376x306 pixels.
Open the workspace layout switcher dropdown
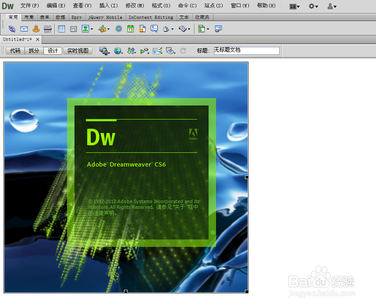tap(294, 7)
